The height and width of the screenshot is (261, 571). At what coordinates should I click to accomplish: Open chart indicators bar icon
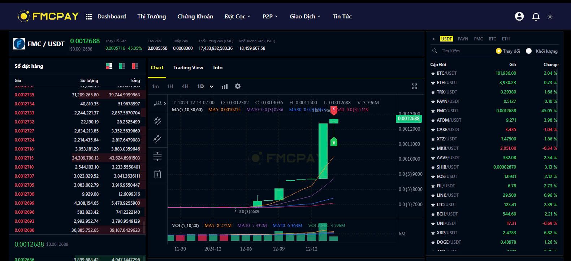pos(225,86)
